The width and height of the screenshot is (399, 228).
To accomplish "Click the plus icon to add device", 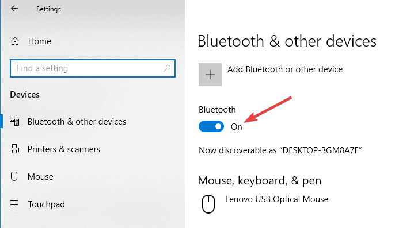I will [210, 75].
